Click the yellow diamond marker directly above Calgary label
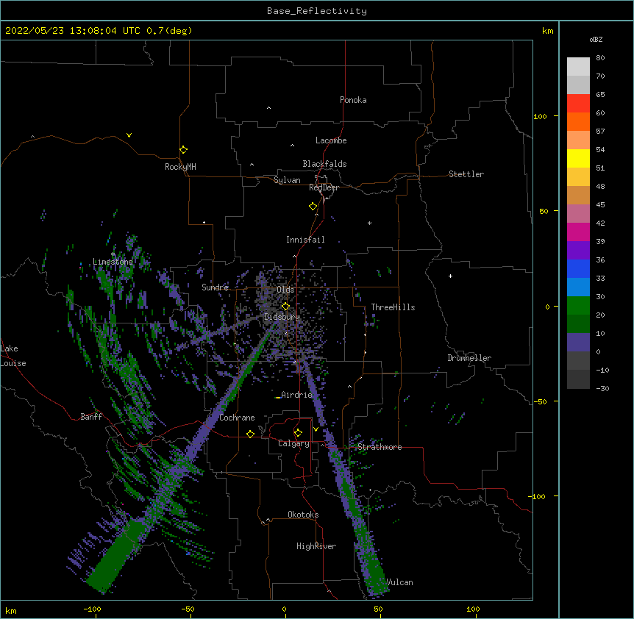The height and width of the screenshot is (619, 634). pos(298,433)
